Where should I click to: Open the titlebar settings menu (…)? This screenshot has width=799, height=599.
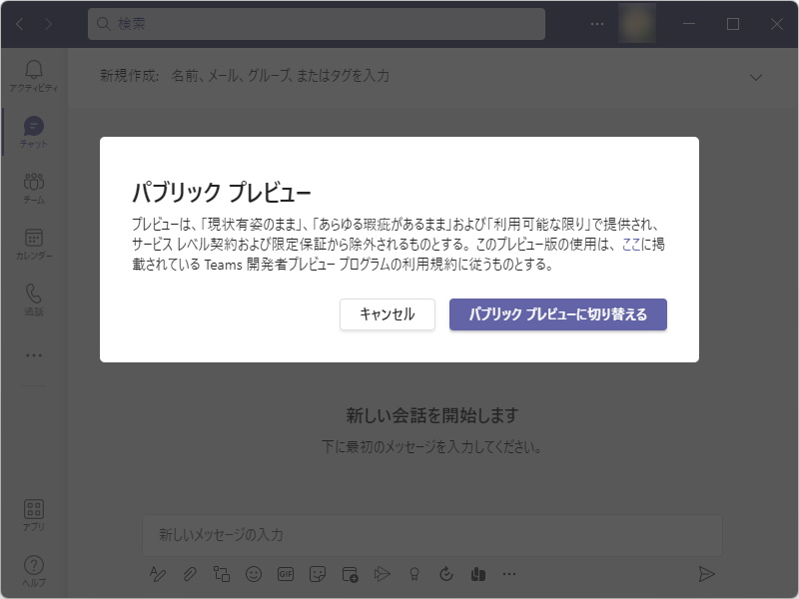click(596, 22)
